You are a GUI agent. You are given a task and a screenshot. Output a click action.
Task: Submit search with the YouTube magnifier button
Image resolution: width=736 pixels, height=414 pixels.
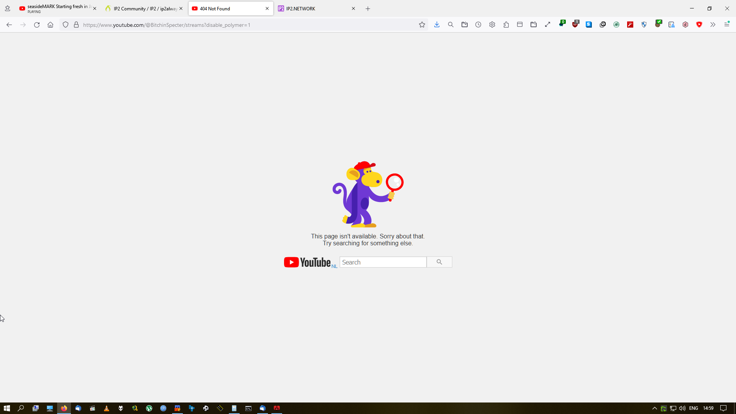tap(439, 262)
